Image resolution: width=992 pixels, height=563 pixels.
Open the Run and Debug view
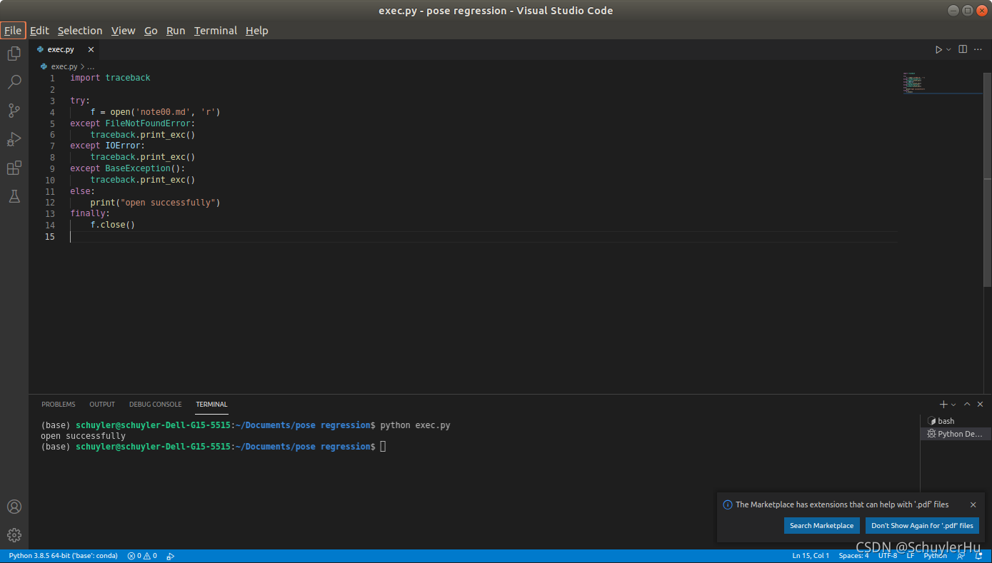(x=14, y=139)
